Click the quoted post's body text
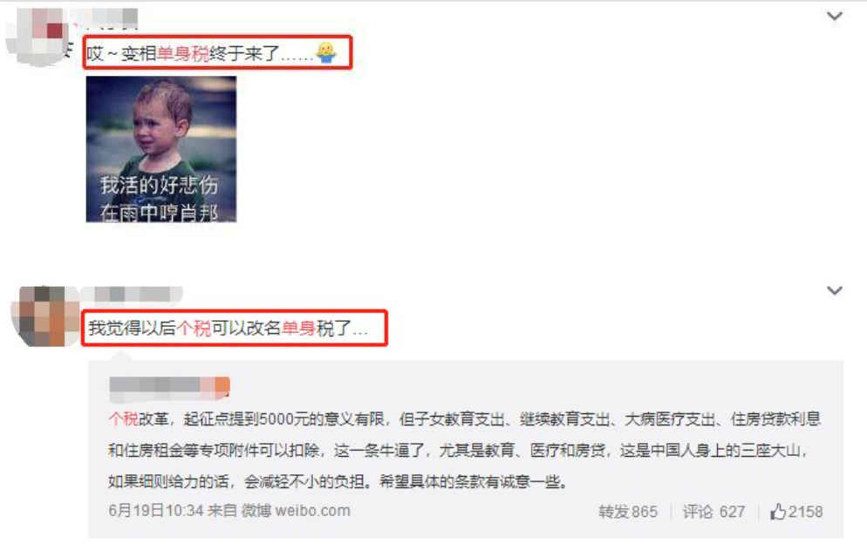The height and width of the screenshot is (544, 867). click(x=463, y=450)
